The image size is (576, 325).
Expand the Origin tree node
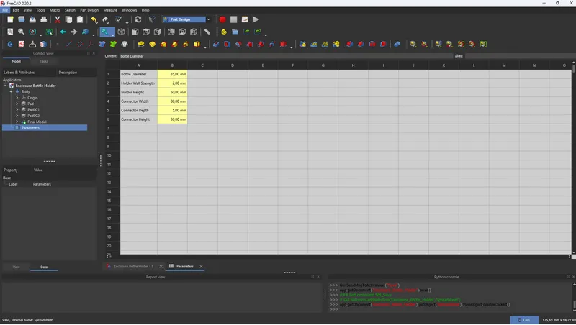coord(17,98)
